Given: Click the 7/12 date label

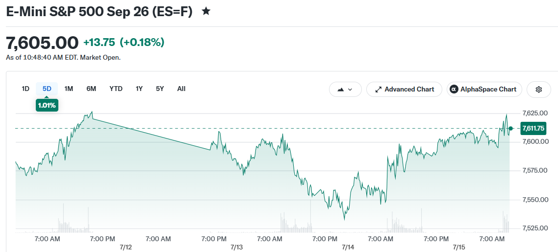Looking at the screenshot, I should [126, 247].
